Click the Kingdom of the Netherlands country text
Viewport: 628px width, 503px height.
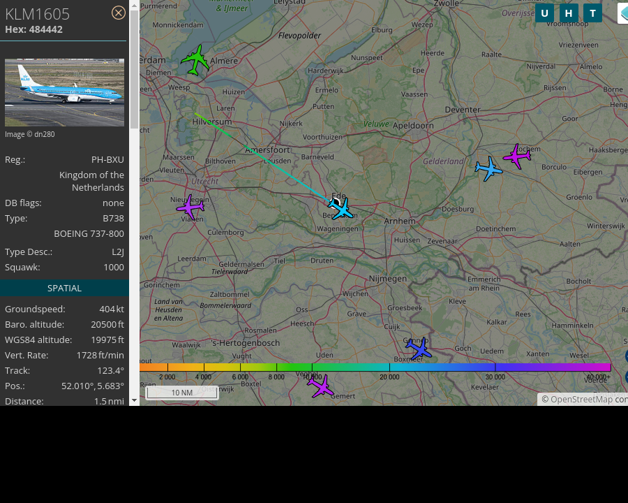(x=91, y=182)
